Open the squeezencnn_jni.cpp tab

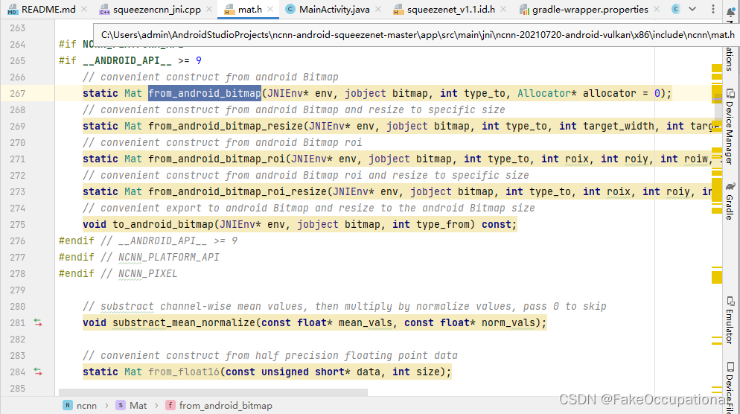click(156, 10)
